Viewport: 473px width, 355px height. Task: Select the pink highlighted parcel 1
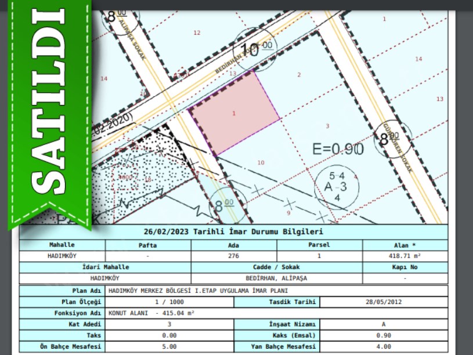(235, 113)
